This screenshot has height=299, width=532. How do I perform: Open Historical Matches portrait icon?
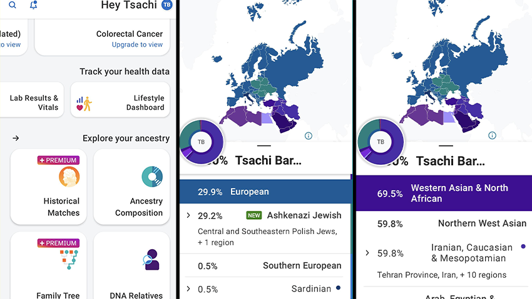(x=69, y=177)
